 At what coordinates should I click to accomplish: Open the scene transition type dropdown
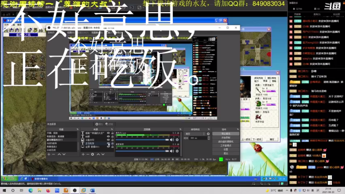[195, 134]
